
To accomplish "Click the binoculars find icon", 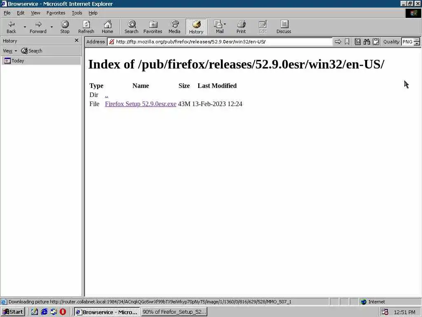I will (366, 42).
